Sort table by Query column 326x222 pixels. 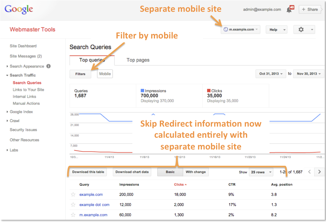(x=84, y=184)
